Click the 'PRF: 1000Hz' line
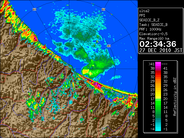The width and height of the screenshot is (184, 138). [x=150, y=29]
